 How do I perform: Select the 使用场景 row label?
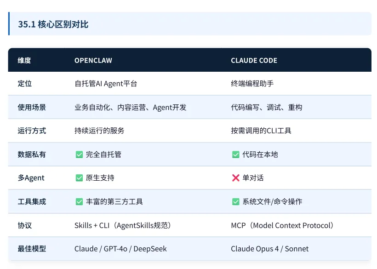[32, 107]
